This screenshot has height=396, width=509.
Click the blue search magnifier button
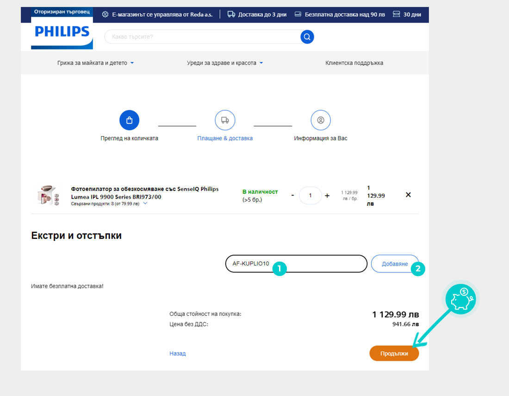point(307,37)
